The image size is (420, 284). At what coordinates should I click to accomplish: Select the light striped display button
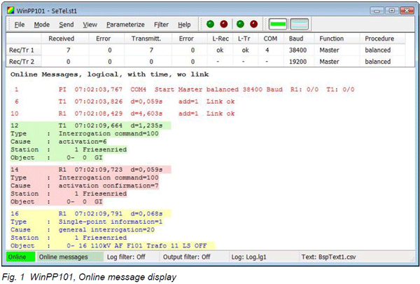299,24
